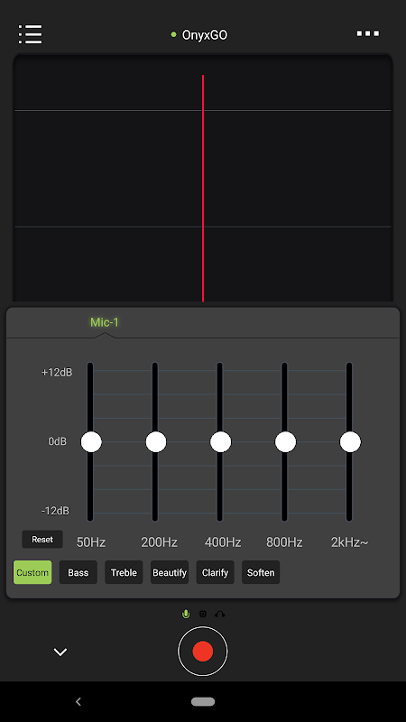Image resolution: width=406 pixels, height=722 pixels.
Task: Tap the Android home pill button
Action: pyautogui.click(x=203, y=702)
